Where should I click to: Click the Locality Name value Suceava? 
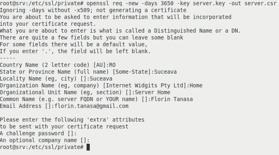[x=101, y=79]
